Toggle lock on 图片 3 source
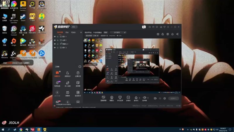Viewport: 234px width, 132px height. [x=58, y=48]
